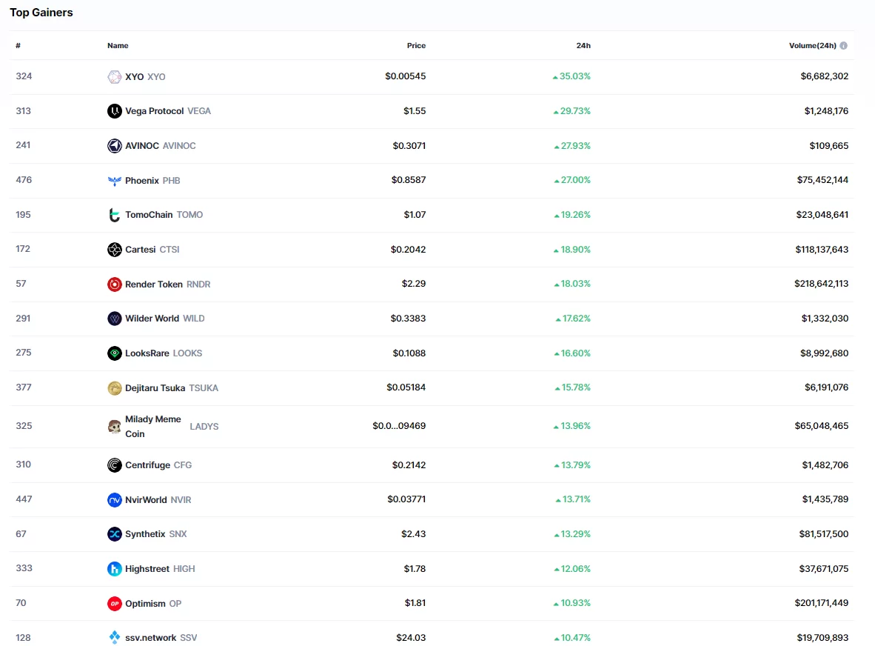This screenshot has height=646, width=875.
Task: Click the Phoenix PHB wings icon
Action: tap(114, 180)
